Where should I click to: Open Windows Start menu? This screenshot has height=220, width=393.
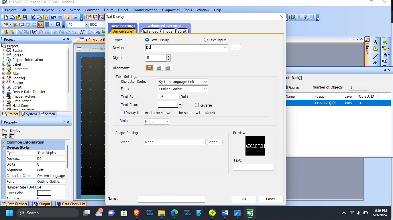[x=9, y=213]
